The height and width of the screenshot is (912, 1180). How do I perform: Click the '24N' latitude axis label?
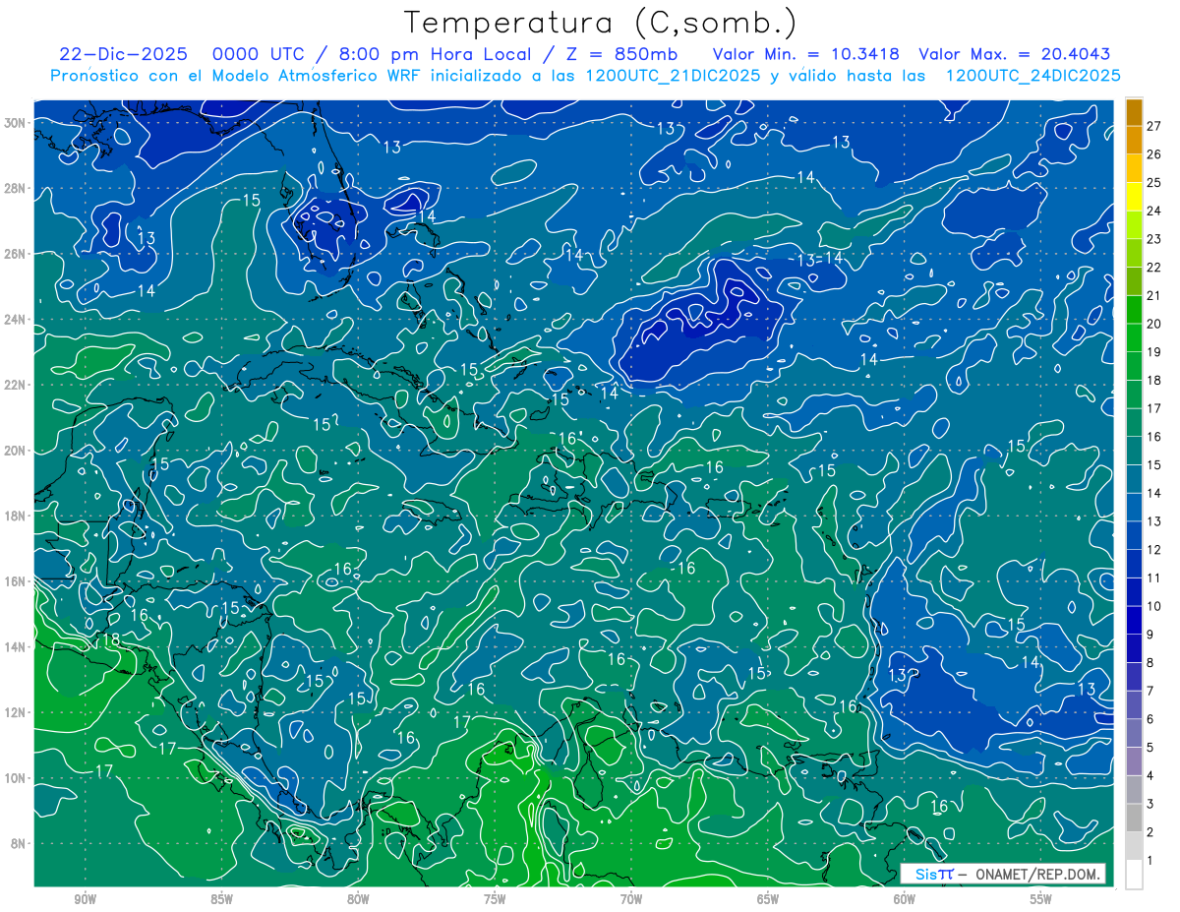coord(14,320)
